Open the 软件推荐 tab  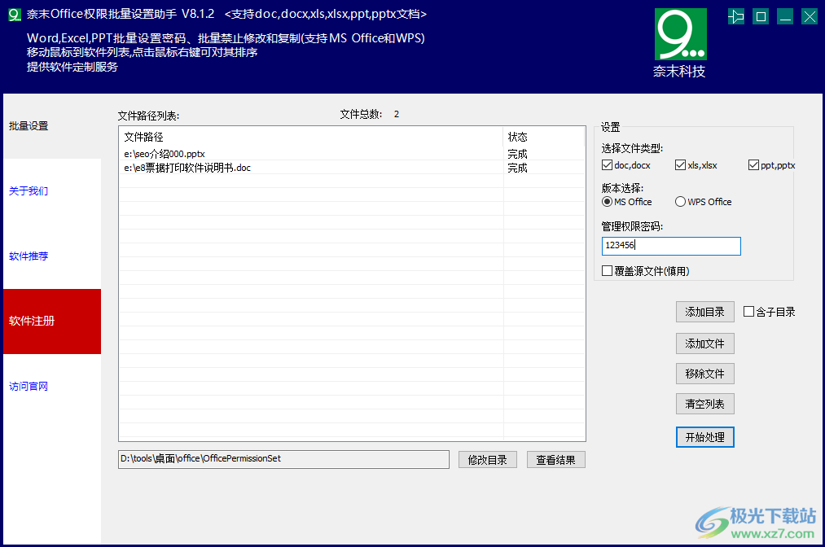pos(52,256)
